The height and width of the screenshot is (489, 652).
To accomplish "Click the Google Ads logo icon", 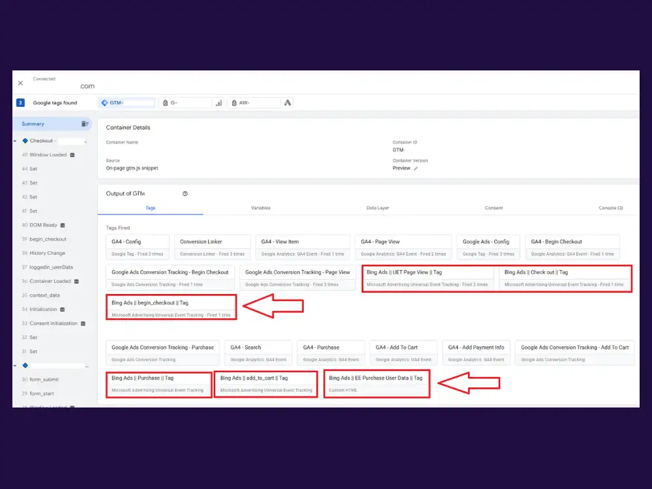I will click(x=288, y=103).
